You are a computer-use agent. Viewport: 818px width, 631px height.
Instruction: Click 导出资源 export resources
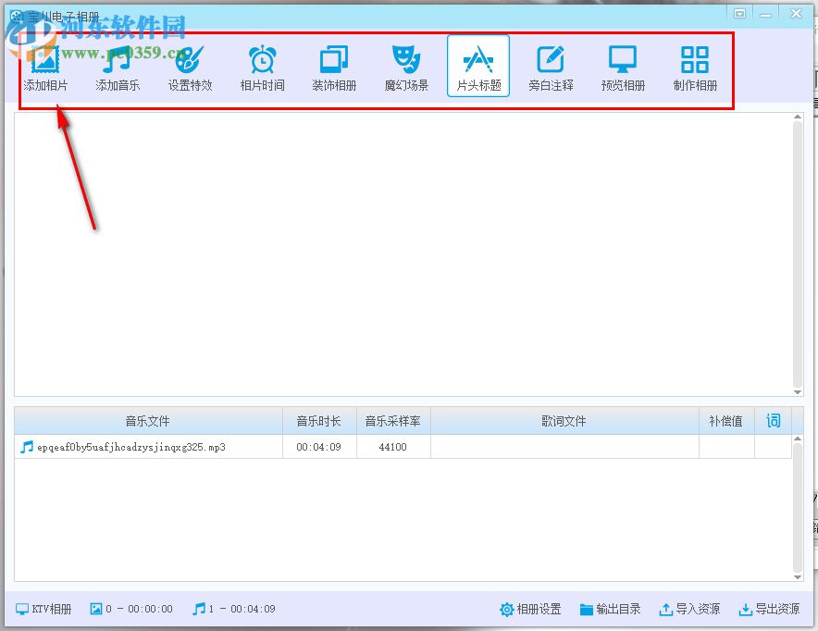tap(769, 609)
